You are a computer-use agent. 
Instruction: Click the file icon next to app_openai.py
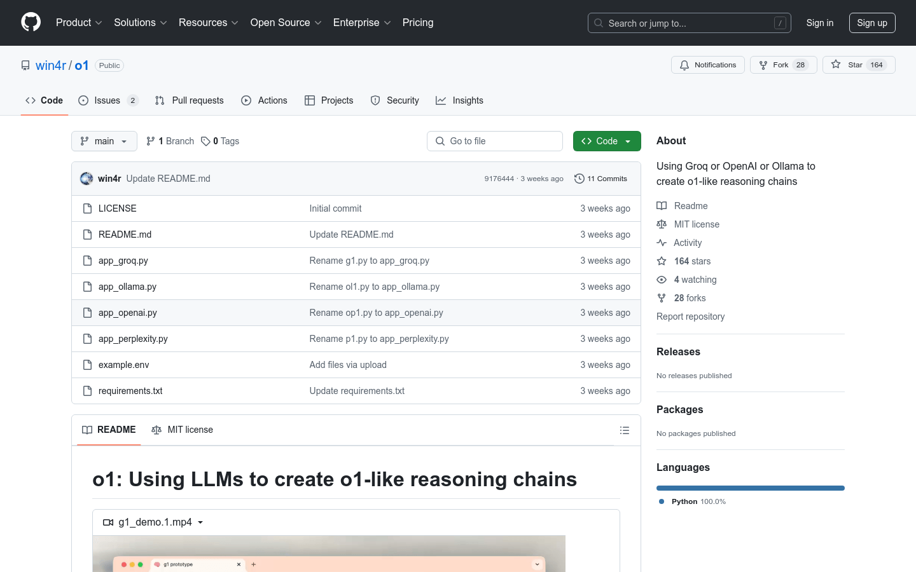pyautogui.click(x=88, y=313)
